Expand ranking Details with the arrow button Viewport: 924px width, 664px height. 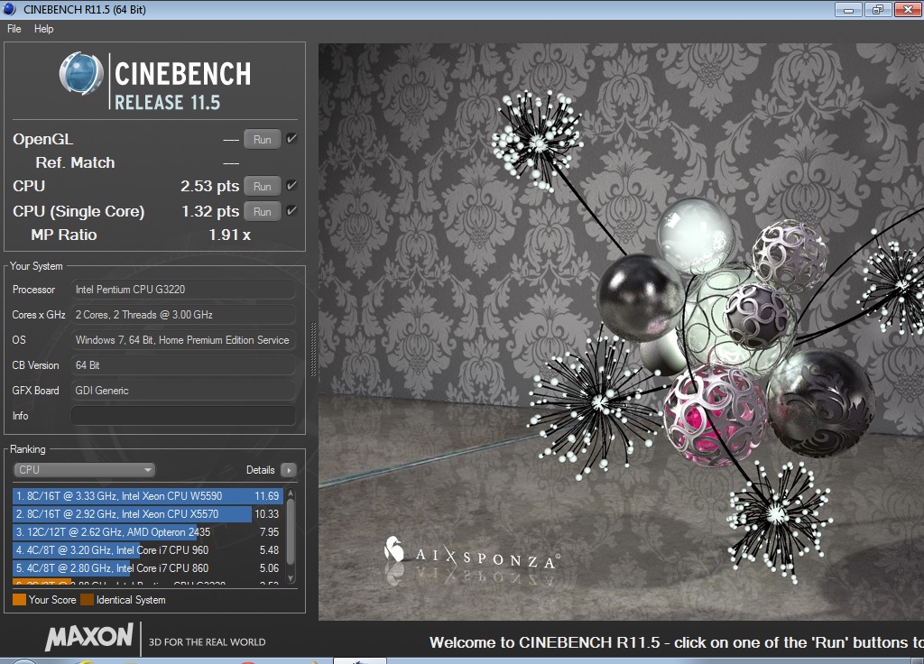pyautogui.click(x=289, y=469)
